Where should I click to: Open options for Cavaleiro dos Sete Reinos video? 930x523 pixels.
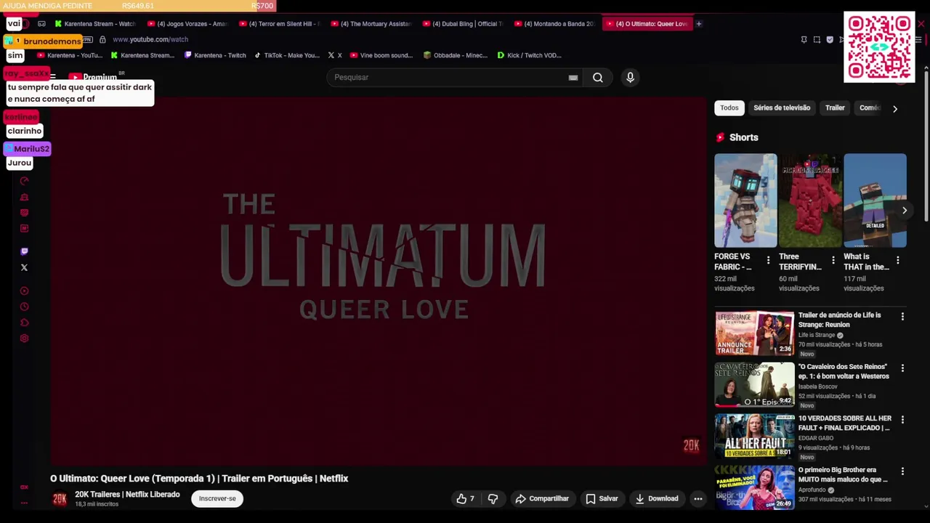pos(902,368)
